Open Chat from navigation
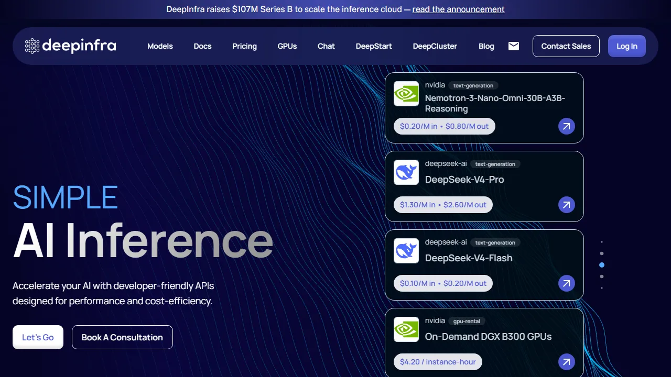Screen dimensions: 671x377 pos(326,46)
